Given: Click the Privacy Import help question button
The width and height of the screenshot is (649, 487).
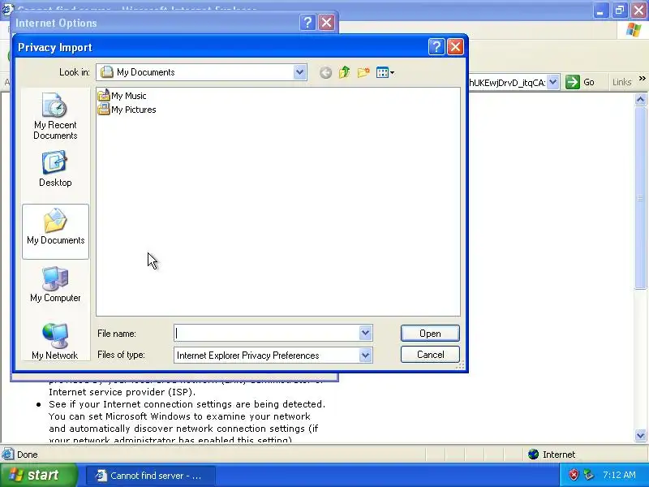Looking at the screenshot, I should tap(436, 47).
